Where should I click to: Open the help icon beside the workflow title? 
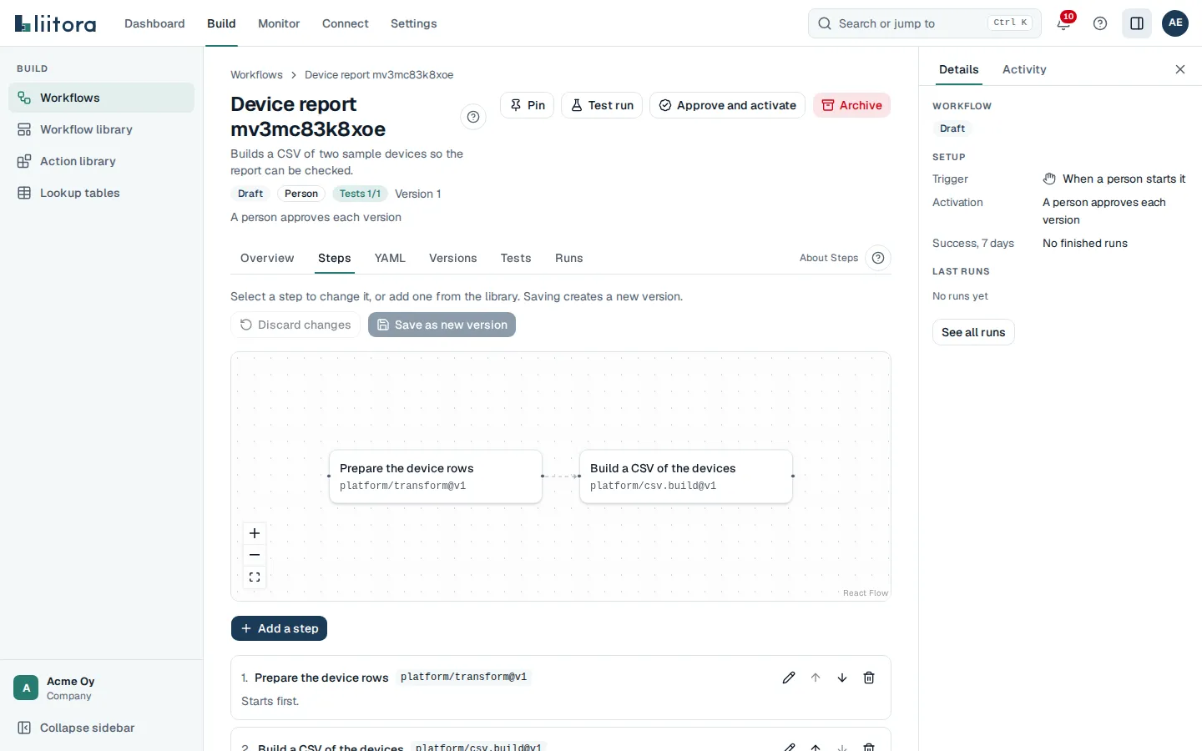(473, 117)
